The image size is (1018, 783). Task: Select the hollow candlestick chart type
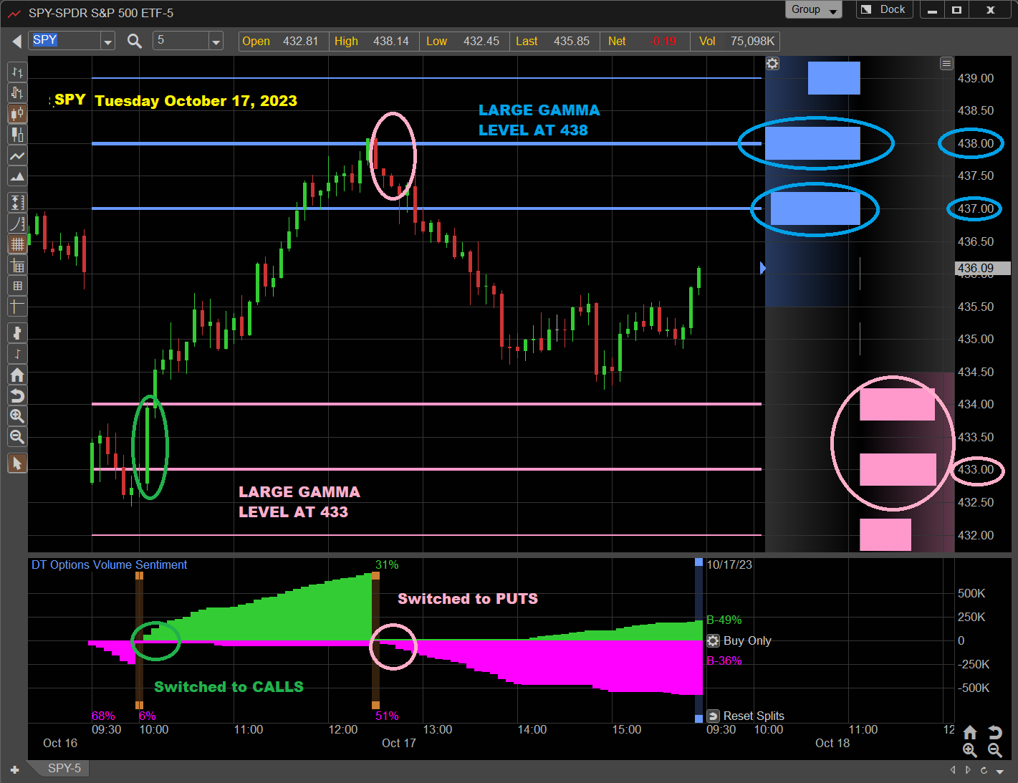[x=17, y=134]
